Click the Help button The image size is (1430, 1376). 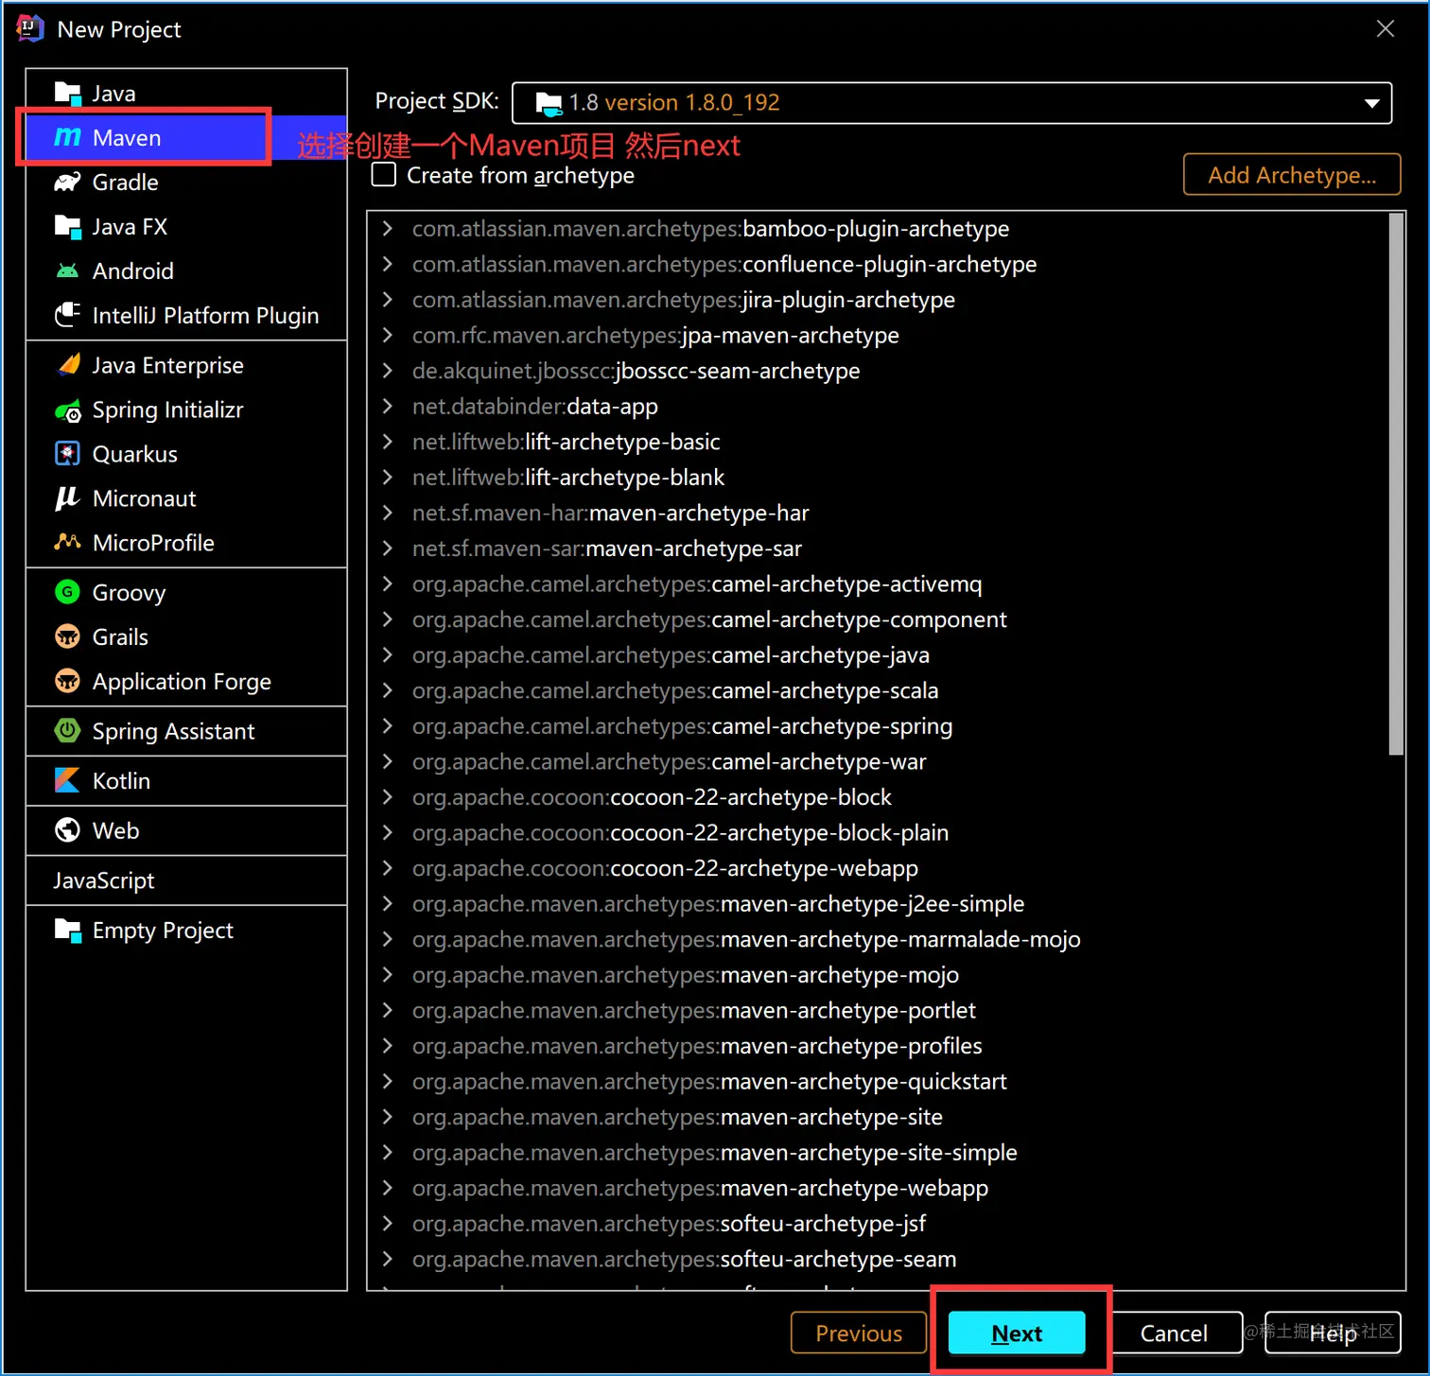pyautogui.click(x=1333, y=1333)
